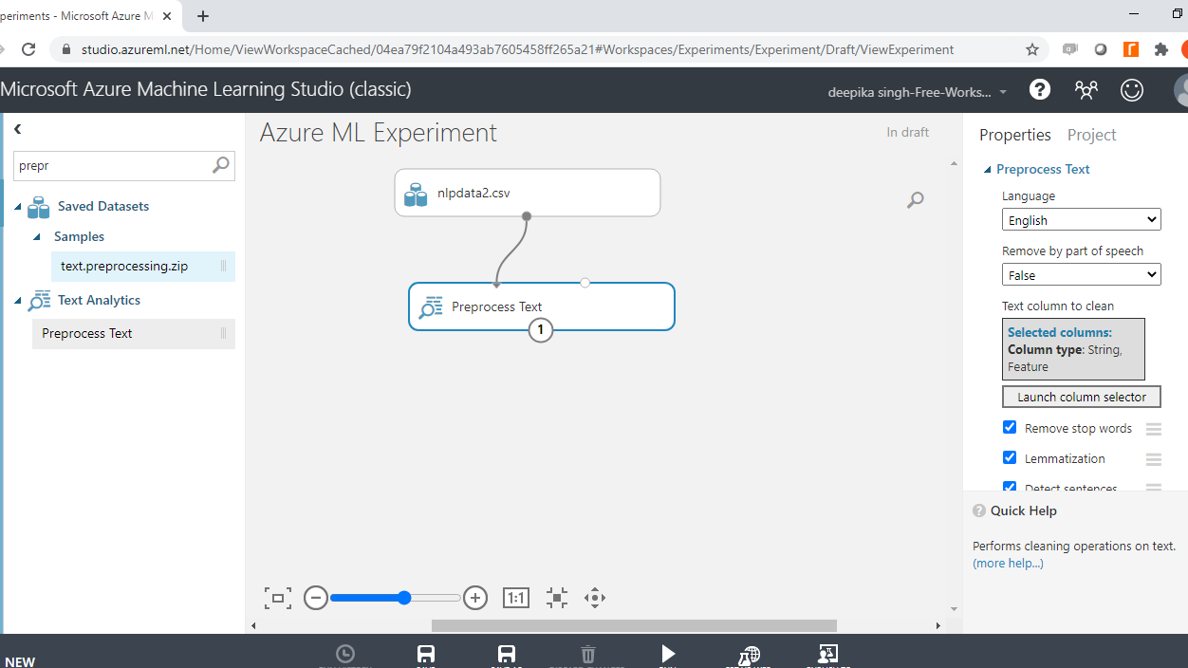Click the zoom in plus button
Image resolution: width=1188 pixels, height=668 pixels.
point(475,598)
